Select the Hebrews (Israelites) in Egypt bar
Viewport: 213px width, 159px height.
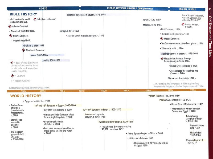click(86, 15)
